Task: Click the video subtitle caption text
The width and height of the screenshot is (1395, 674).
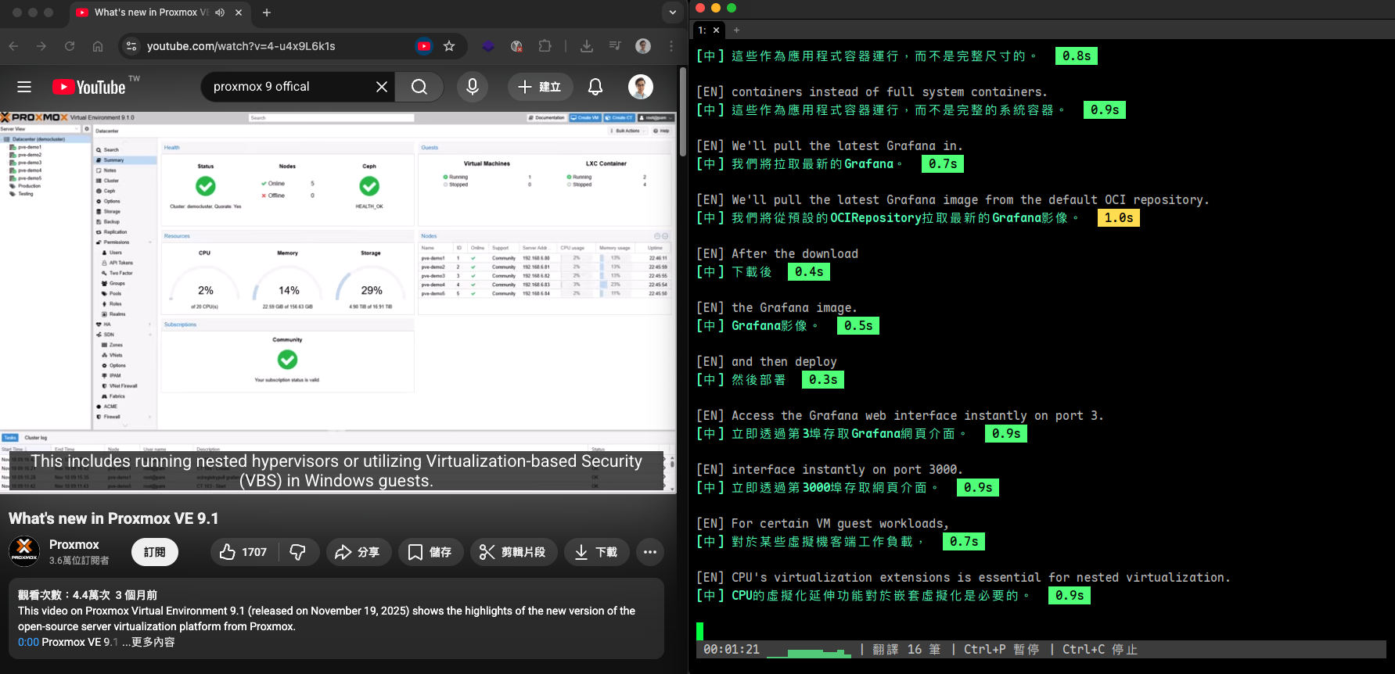Action: tap(337, 471)
